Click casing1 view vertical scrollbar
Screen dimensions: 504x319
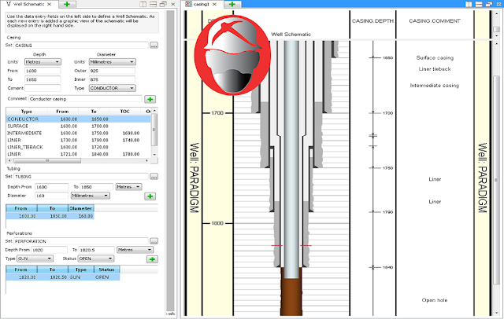click(496, 180)
